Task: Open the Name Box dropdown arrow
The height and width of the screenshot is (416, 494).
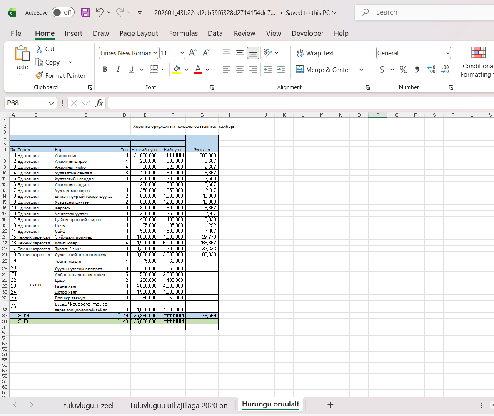Action: [51, 103]
